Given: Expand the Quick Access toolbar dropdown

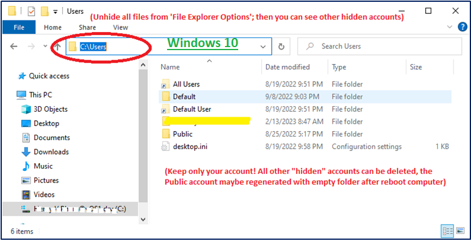Looking at the screenshot, I should point(55,11).
